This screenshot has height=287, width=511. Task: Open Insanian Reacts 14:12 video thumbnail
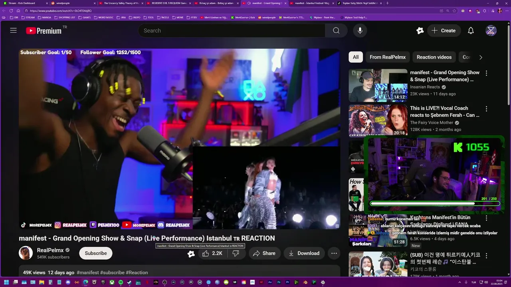[x=378, y=85]
